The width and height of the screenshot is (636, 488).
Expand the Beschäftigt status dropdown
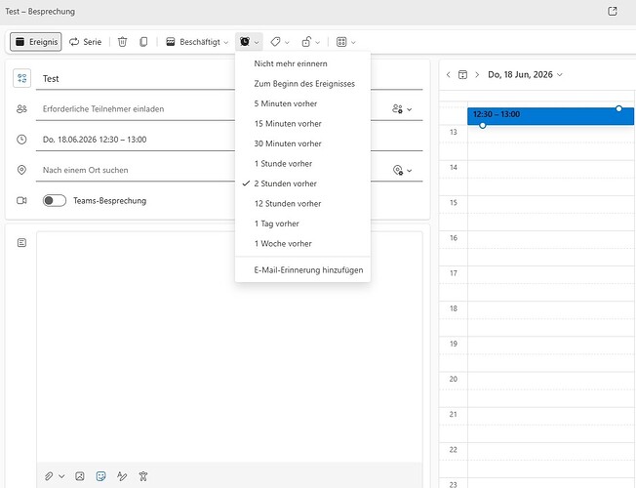tap(197, 42)
